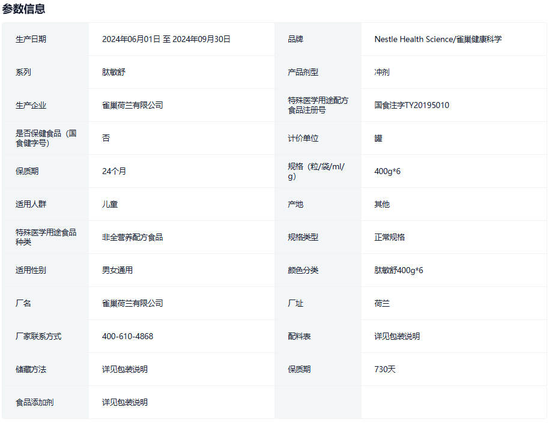Click the specification value 400g*6
The image size is (555, 428).
coord(387,171)
